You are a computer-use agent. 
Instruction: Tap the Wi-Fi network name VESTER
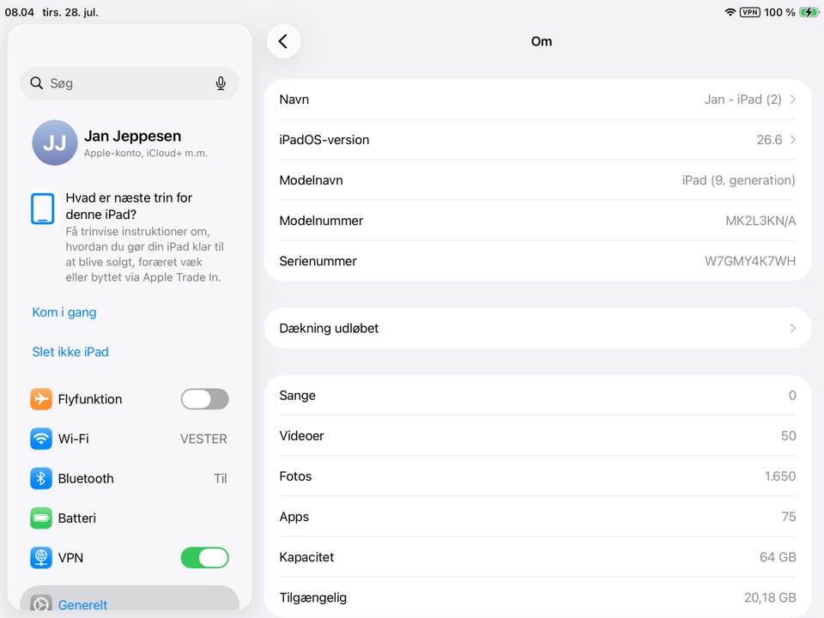(x=204, y=439)
